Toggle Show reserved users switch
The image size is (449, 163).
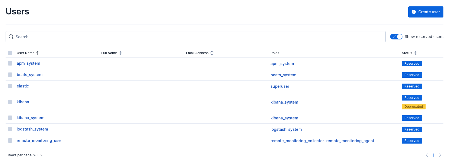click(396, 37)
